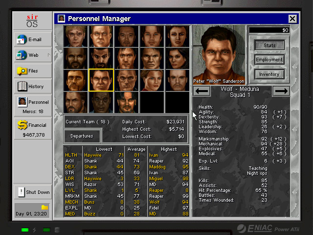Image resolution: width=313 pixels, height=235 pixels.
Task: Open the Files folder icon
Action: [x=22, y=71]
